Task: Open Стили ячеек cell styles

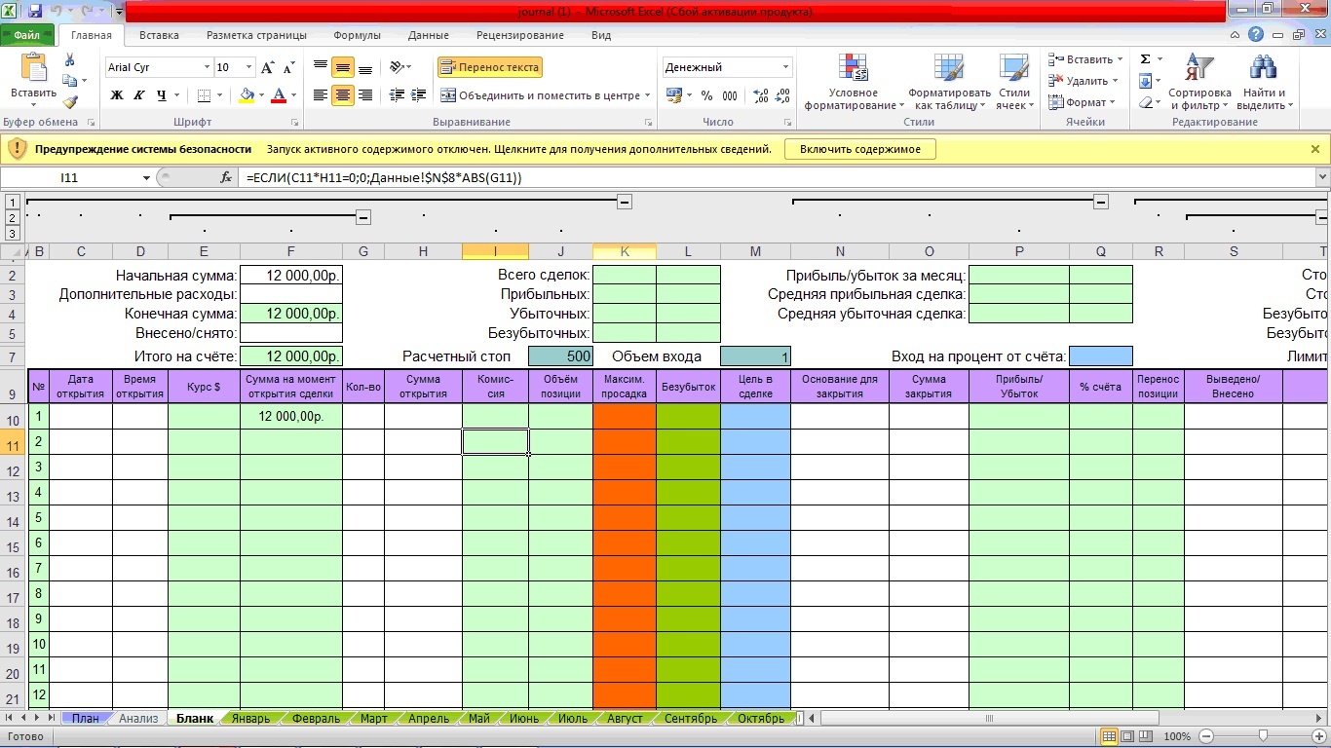Action: 1014,82
